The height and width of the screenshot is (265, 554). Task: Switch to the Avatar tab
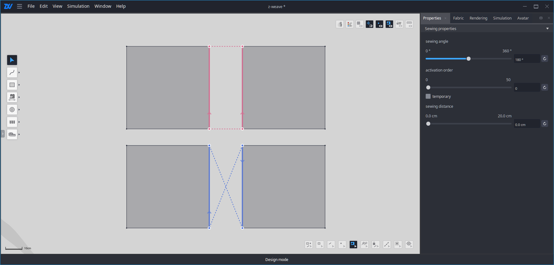click(x=523, y=18)
